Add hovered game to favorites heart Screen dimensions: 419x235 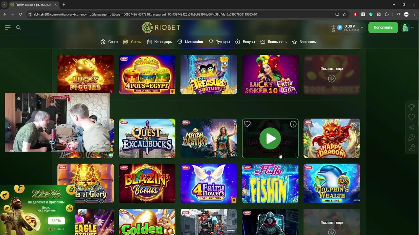(x=247, y=124)
